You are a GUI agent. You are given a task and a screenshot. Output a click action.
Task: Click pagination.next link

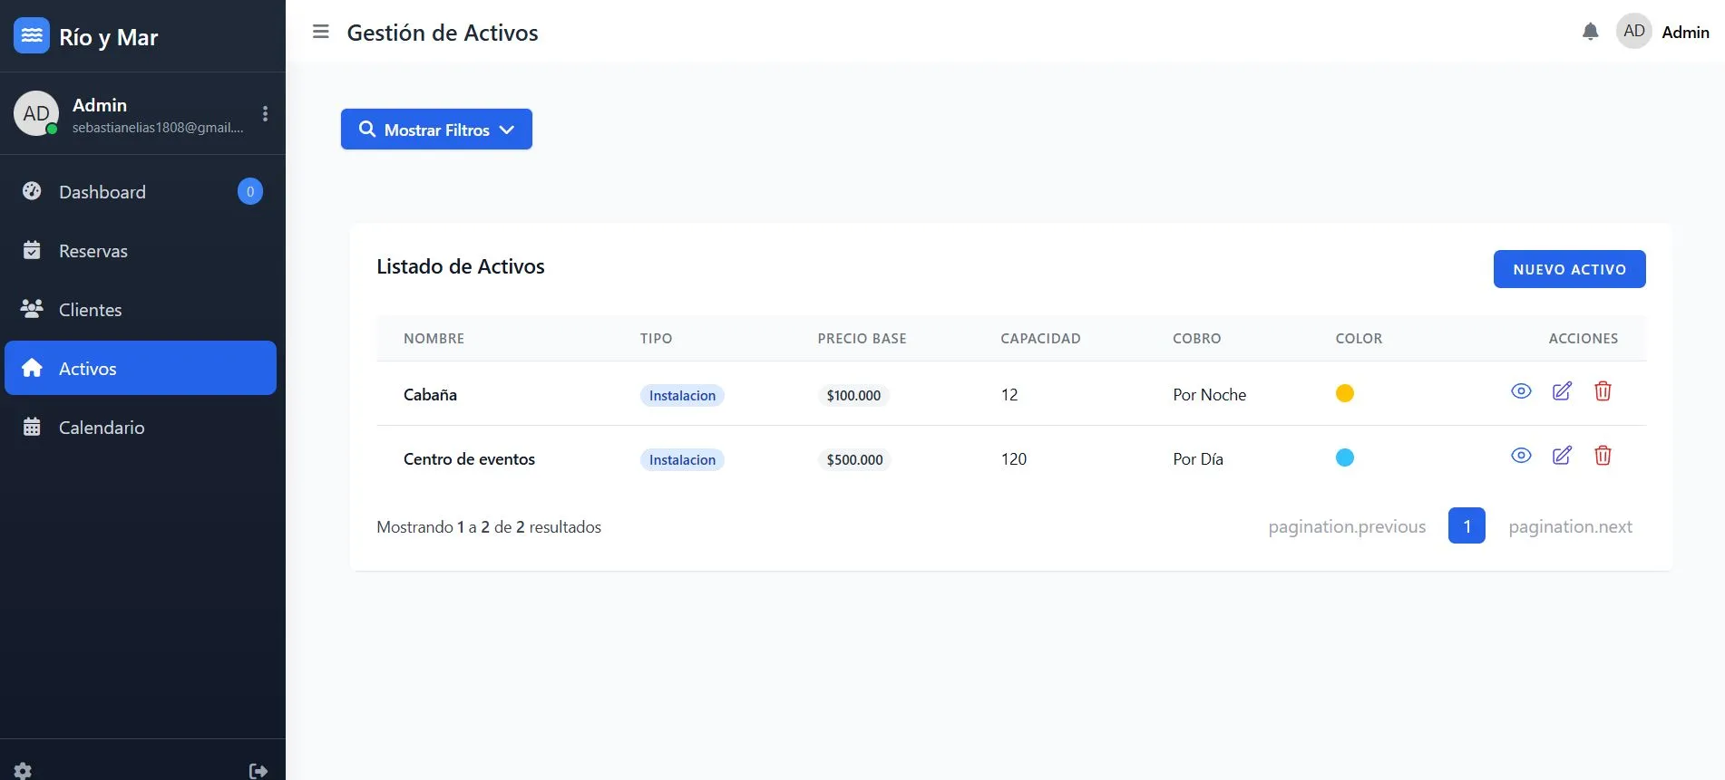pyautogui.click(x=1570, y=526)
